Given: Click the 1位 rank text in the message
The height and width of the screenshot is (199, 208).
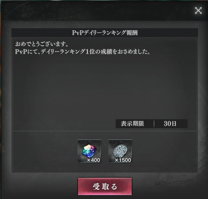Looking at the screenshot, I should pyautogui.click(x=90, y=52).
